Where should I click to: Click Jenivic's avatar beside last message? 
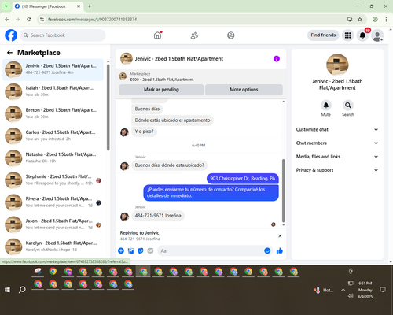(124, 217)
